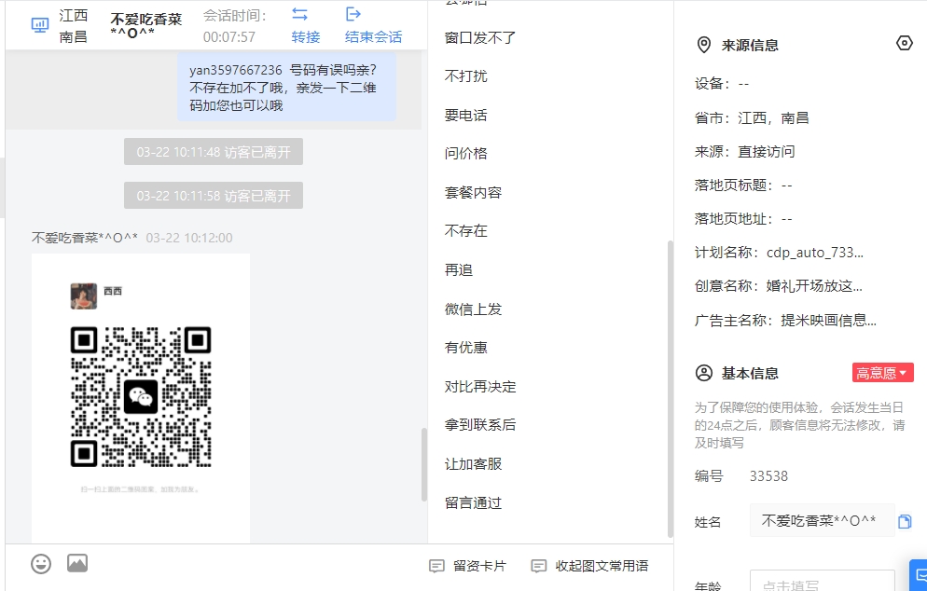Collapse phrases with 收起图文常用语
927x591 pixels.
[589, 566]
